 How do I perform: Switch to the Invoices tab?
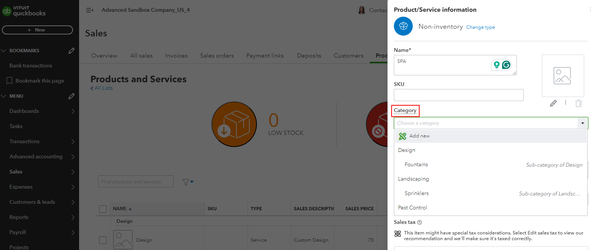point(176,56)
